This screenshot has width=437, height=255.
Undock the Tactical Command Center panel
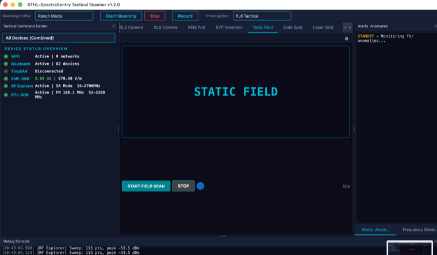114,26
